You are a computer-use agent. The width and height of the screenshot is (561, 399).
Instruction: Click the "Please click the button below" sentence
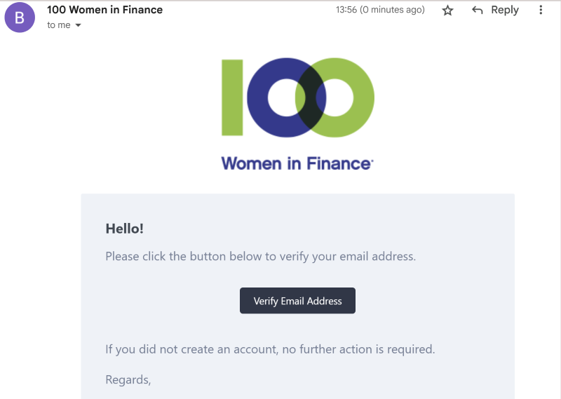pos(260,256)
